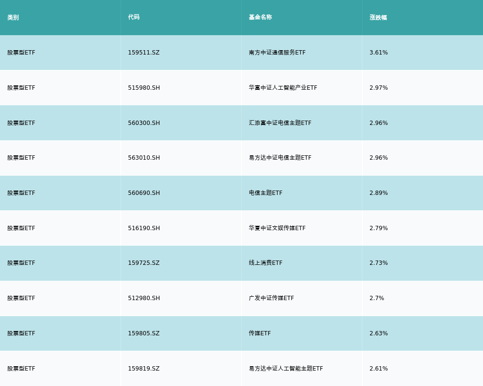Click the 2.7% change value
This screenshot has width=483, height=386.
tap(377, 298)
